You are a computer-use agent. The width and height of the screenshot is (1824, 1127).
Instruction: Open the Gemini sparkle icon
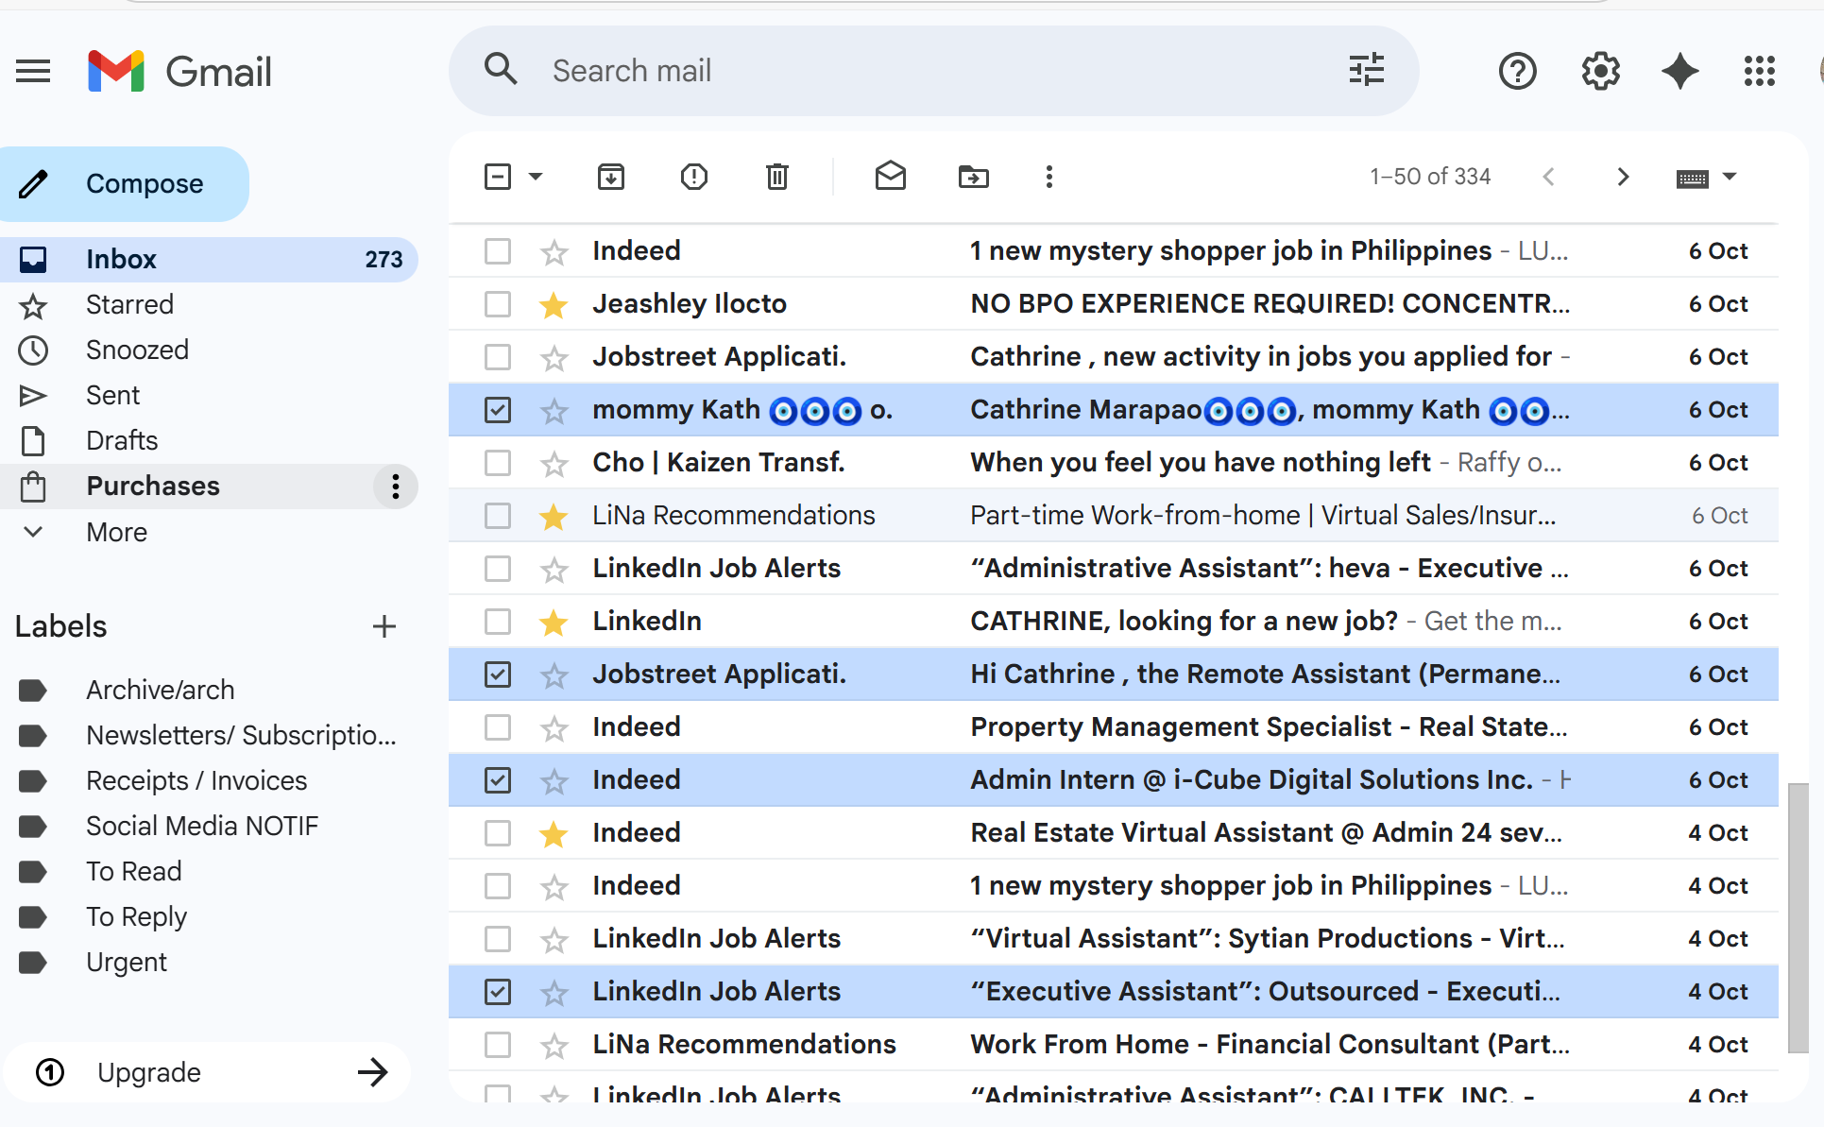click(1679, 72)
